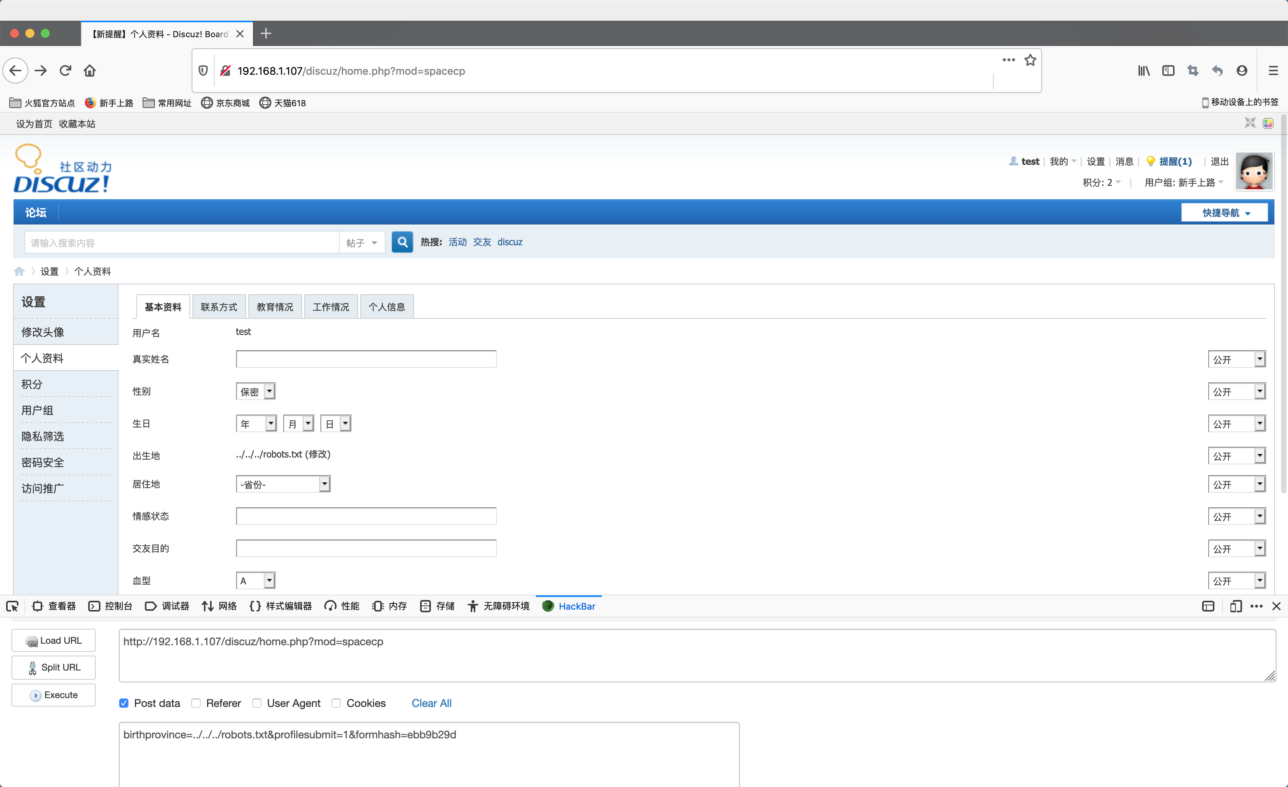
Task: Open the 查看器 inspector devtools tab
Action: coord(54,606)
